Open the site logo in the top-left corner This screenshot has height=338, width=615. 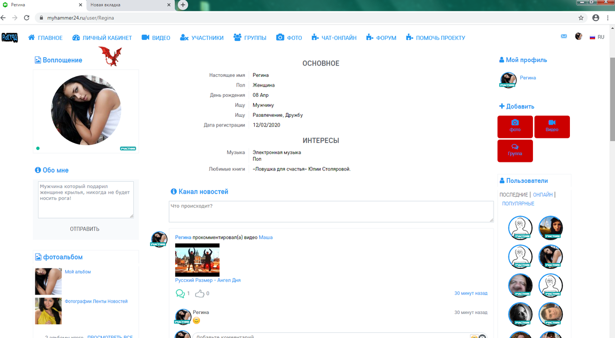click(x=10, y=38)
